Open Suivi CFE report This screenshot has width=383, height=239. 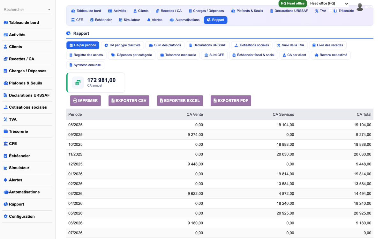214,55
